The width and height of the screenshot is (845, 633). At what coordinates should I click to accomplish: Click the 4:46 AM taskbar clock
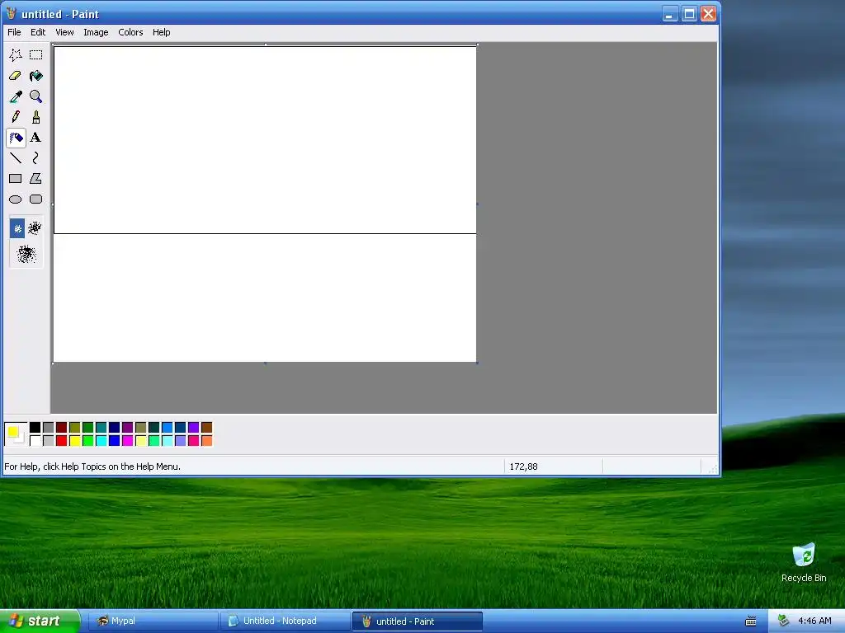click(x=814, y=621)
